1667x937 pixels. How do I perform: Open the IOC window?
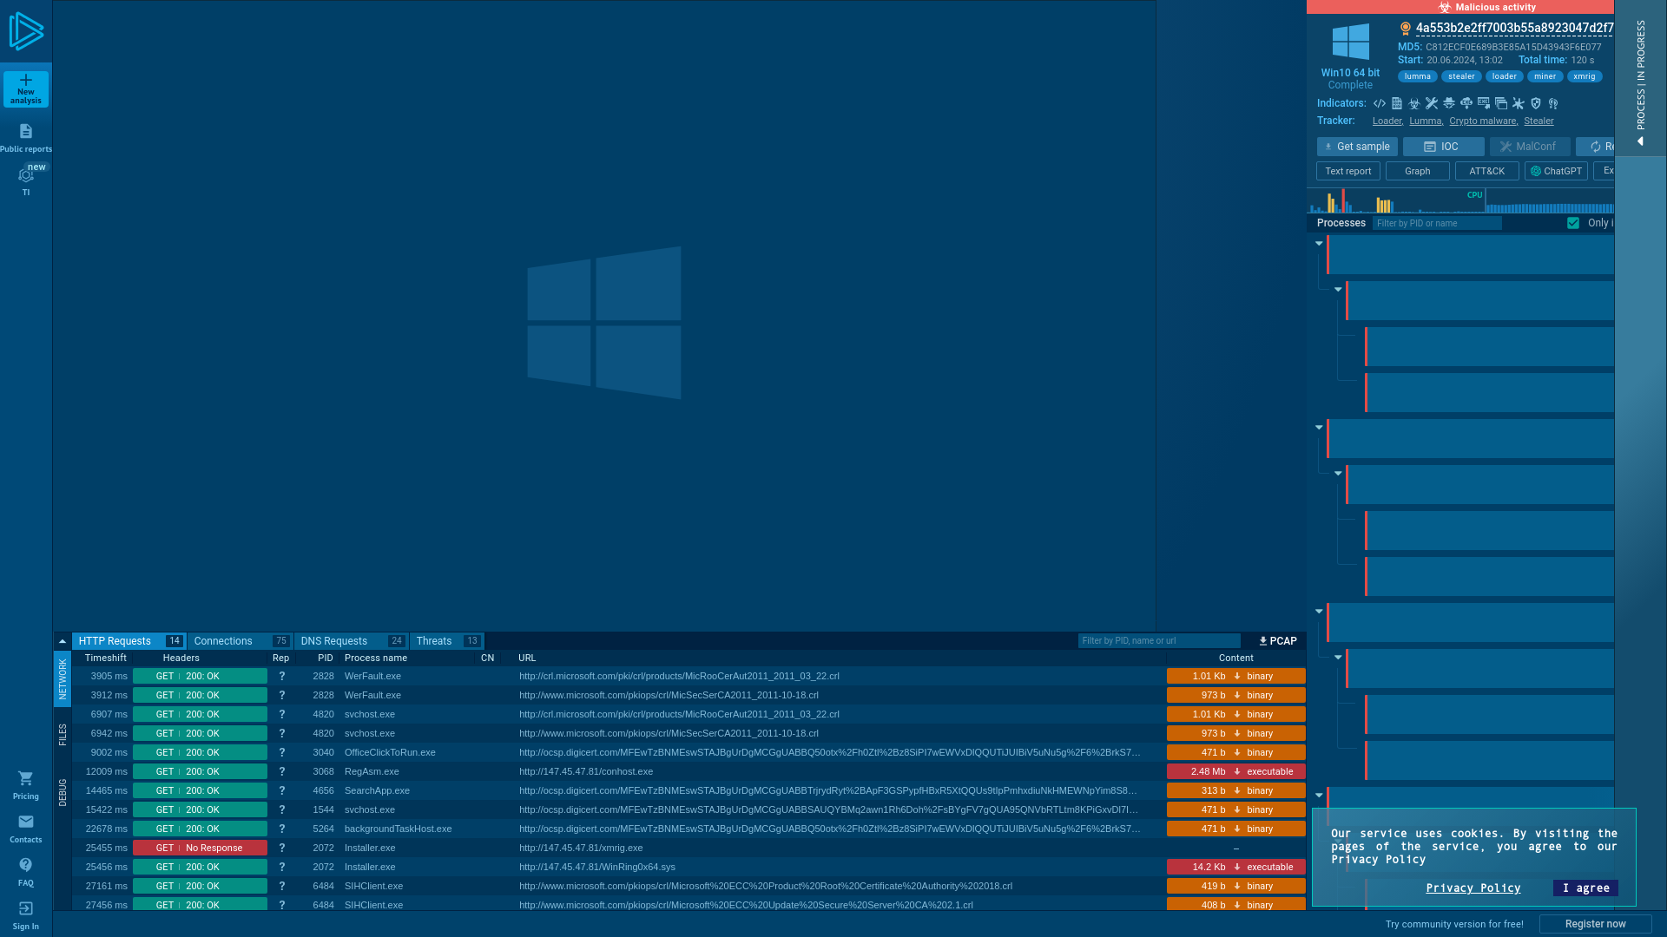1444,147
